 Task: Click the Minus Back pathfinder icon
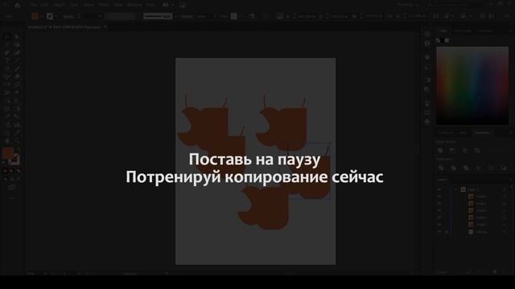[x=504, y=168]
